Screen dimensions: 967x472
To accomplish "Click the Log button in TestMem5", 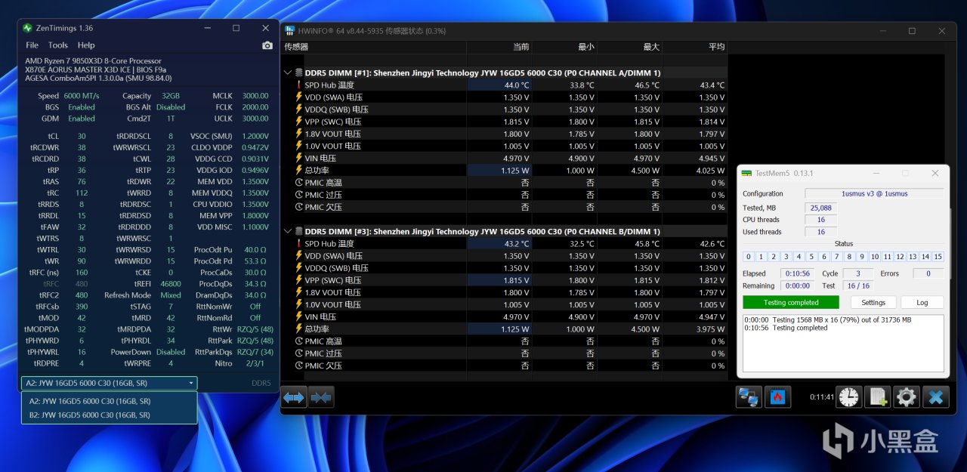I will coord(922,302).
